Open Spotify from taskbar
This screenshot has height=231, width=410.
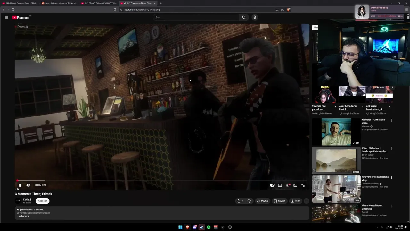tap(209, 227)
